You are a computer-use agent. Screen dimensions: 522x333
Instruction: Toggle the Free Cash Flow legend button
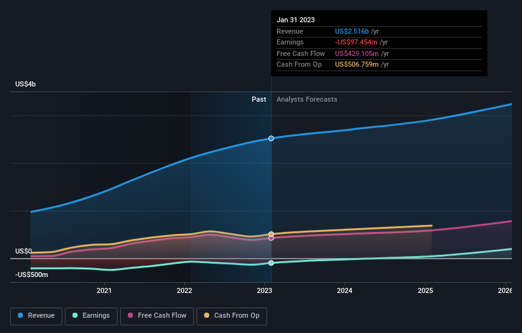(x=157, y=316)
